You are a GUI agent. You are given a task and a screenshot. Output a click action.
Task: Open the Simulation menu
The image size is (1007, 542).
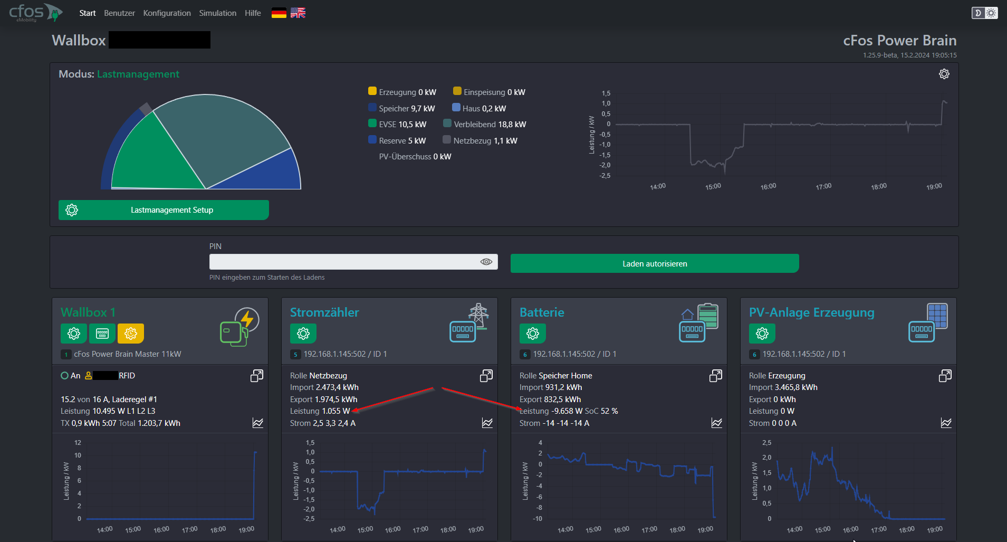point(217,13)
